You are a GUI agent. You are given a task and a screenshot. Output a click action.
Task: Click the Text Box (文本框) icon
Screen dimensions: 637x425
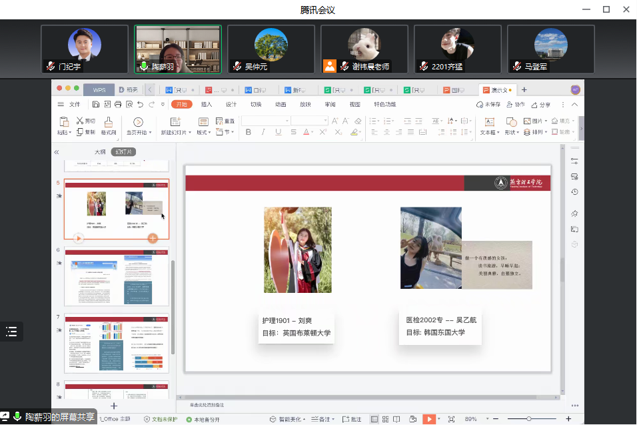[489, 122]
